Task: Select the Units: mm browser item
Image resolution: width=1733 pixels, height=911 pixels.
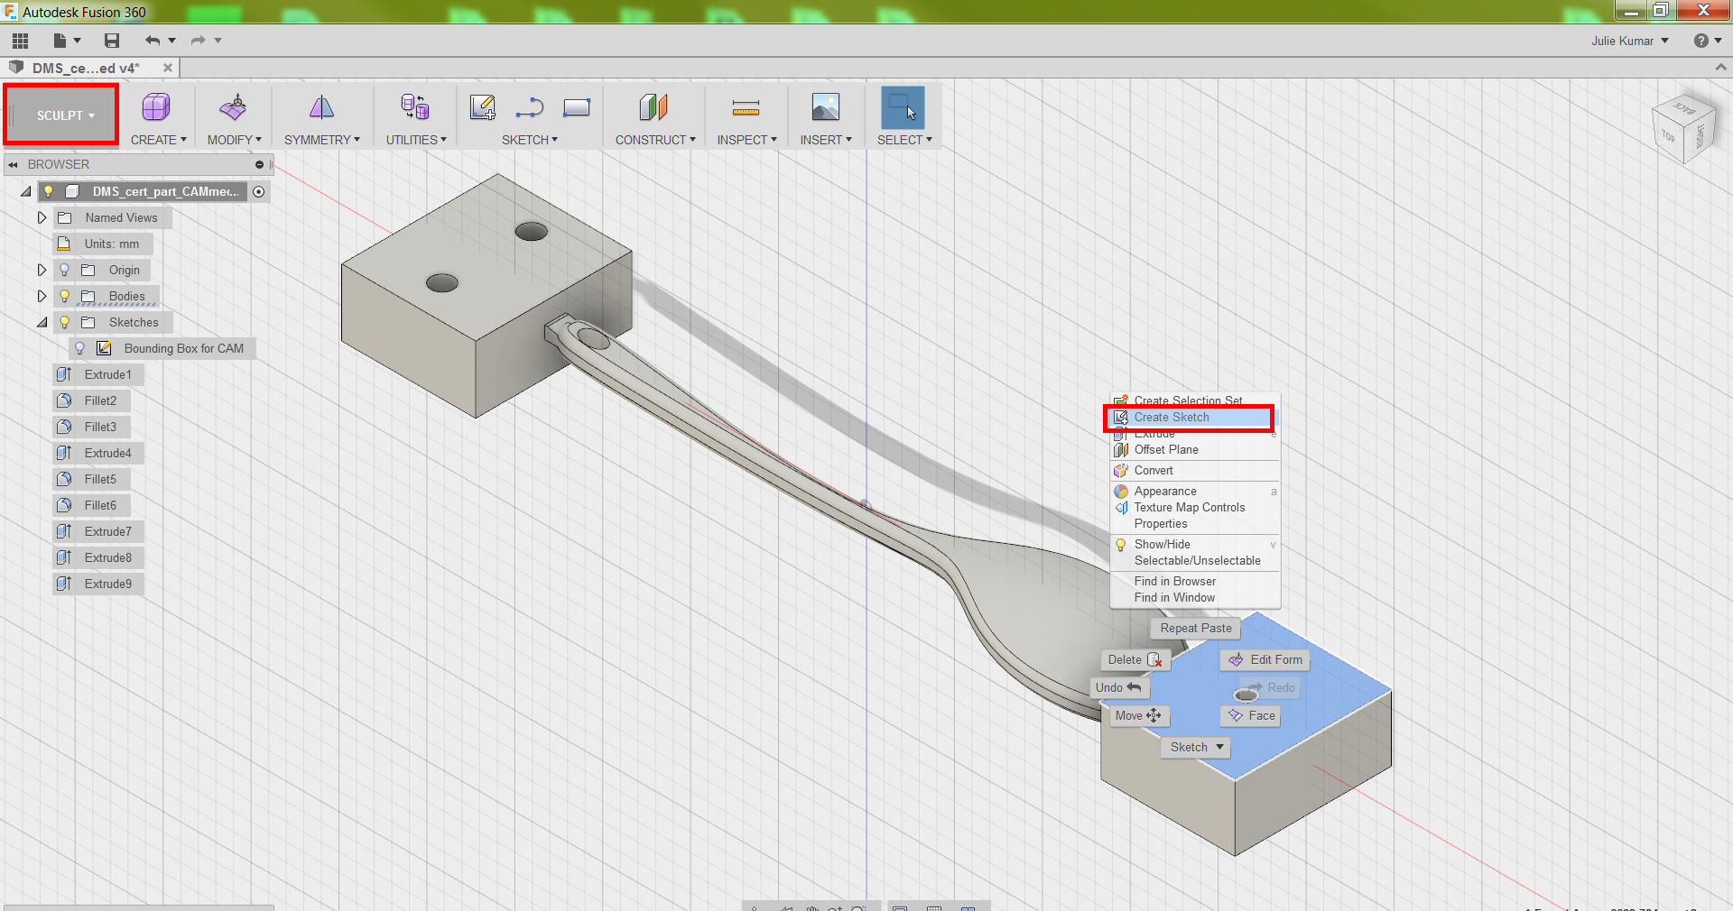Action: point(102,244)
